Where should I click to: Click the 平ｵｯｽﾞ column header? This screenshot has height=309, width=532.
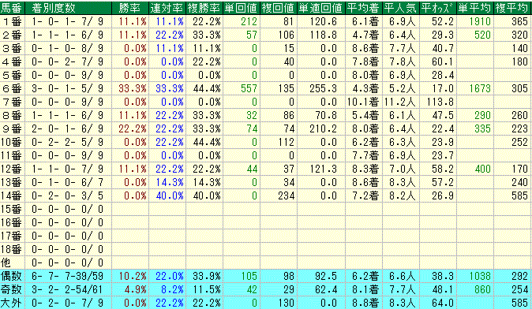438,8
